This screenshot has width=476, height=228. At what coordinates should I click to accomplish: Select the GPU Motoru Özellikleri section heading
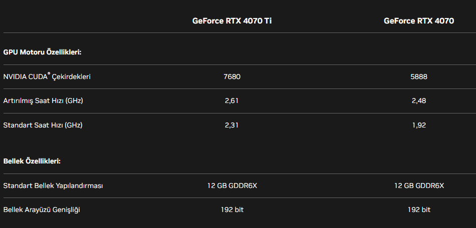pyautogui.click(x=42, y=52)
